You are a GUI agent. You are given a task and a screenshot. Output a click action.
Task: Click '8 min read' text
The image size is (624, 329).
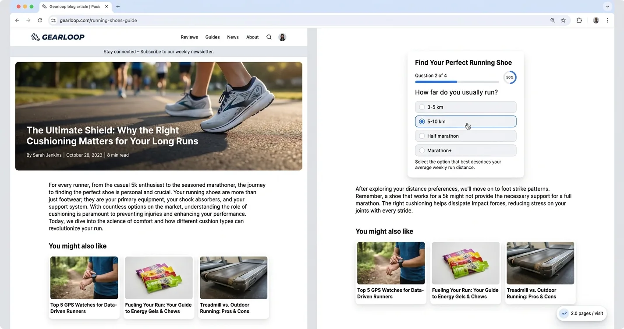point(118,155)
